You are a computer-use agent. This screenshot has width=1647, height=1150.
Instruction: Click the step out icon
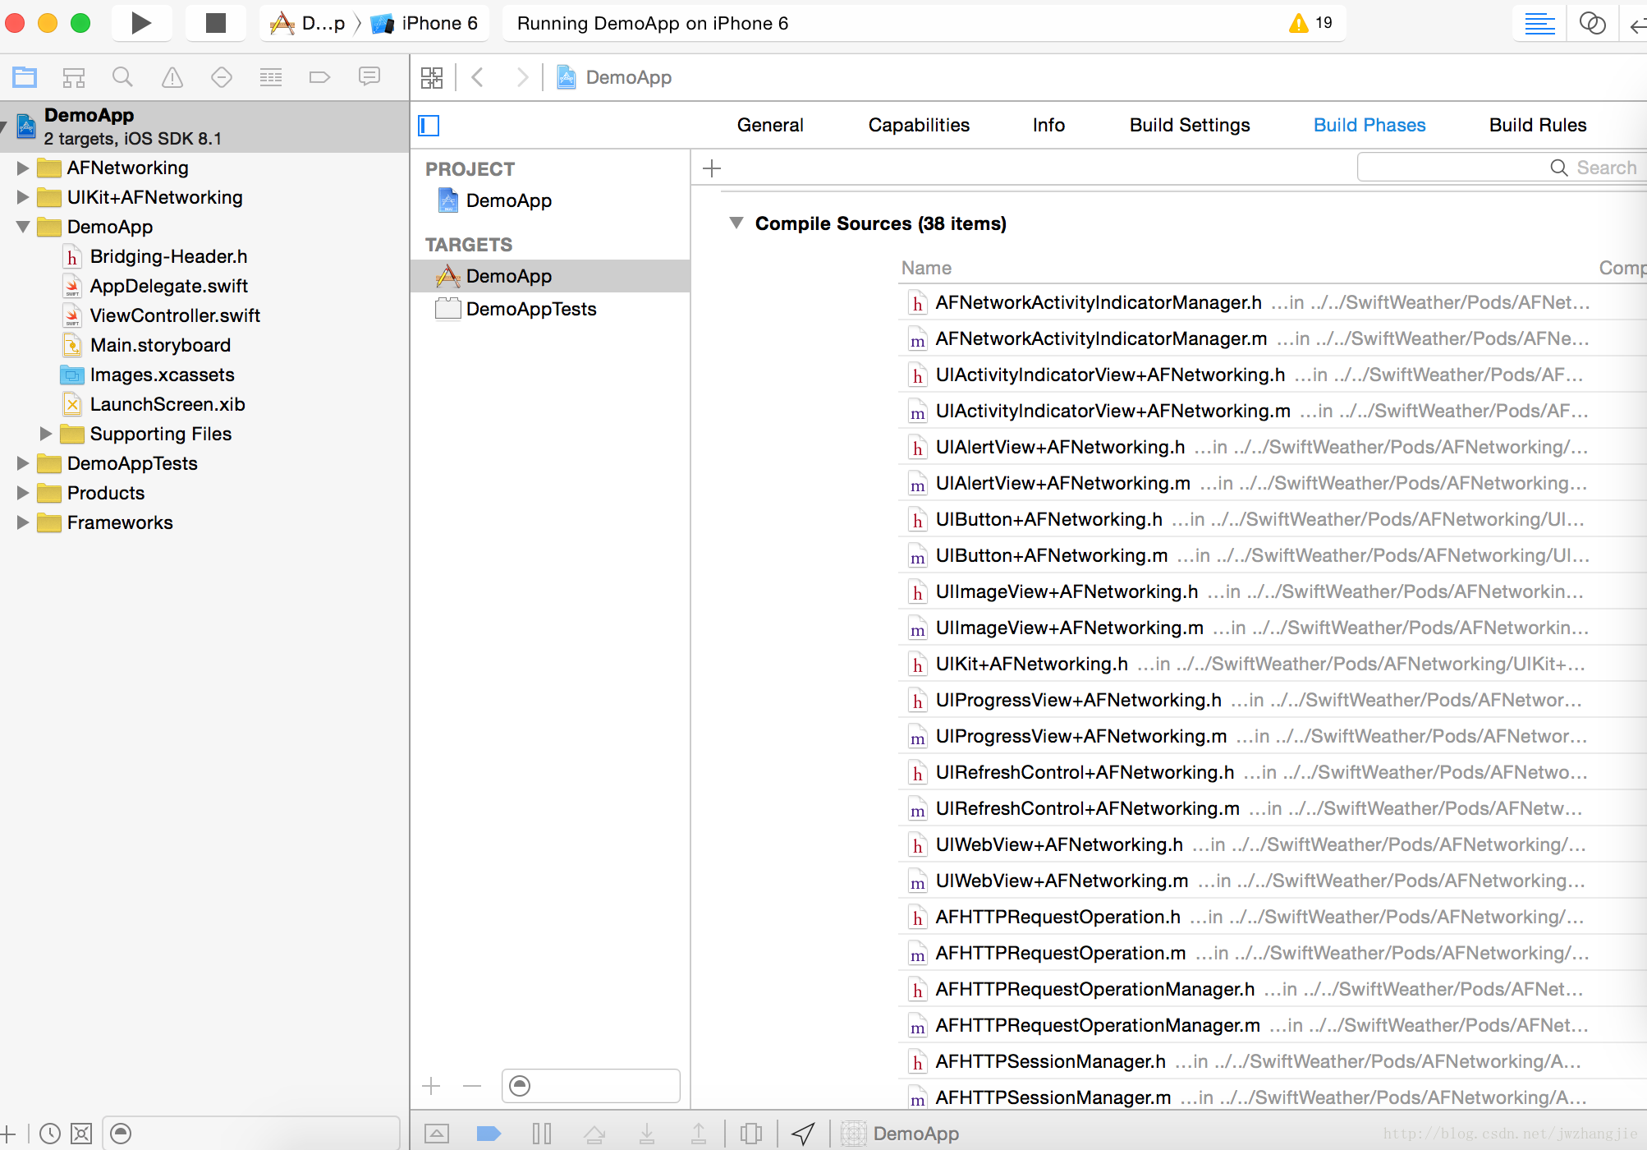pyautogui.click(x=699, y=1134)
